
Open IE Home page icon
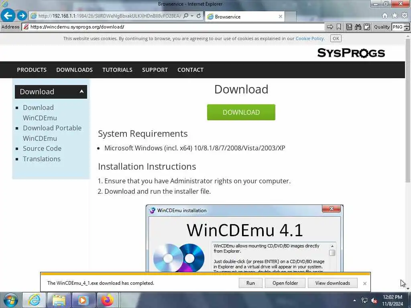385,16
